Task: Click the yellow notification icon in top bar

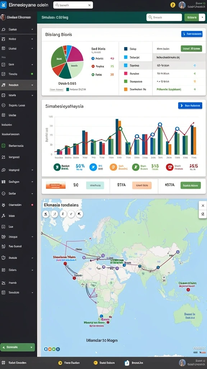Action: [x=173, y=5]
